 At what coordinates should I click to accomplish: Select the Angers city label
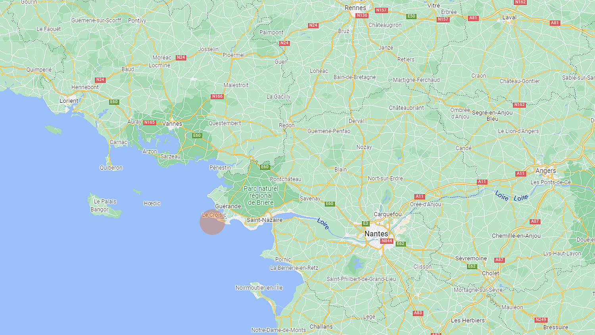coord(546,171)
